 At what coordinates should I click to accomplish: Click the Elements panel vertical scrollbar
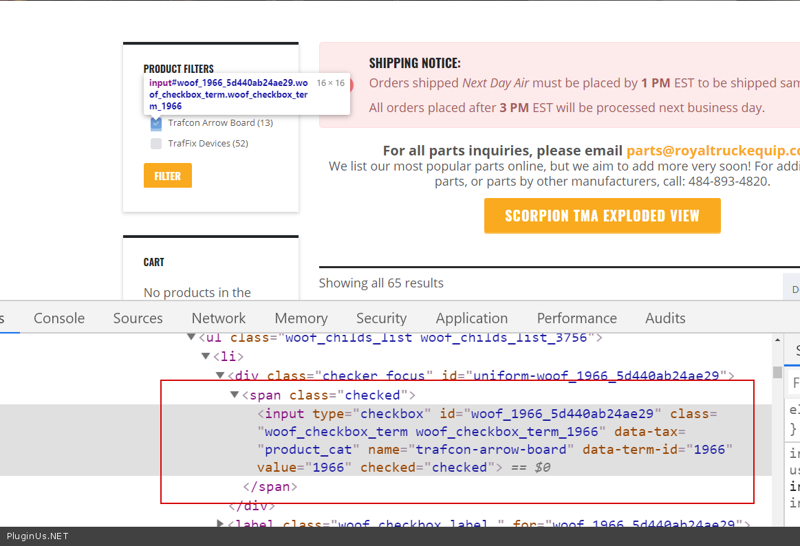[x=777, y=372]
